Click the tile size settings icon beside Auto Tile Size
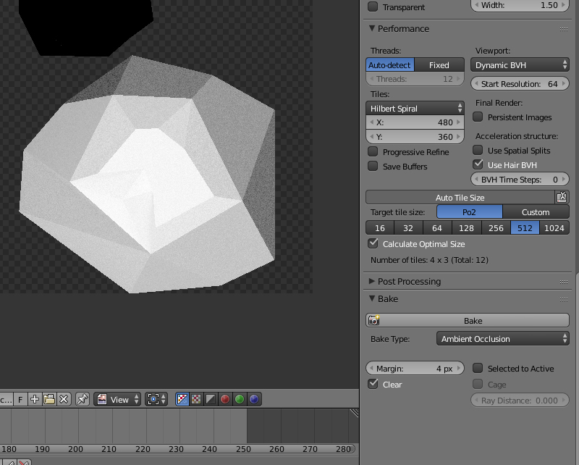Viewport: 579px width, 465px height. [x=562, y=196]
